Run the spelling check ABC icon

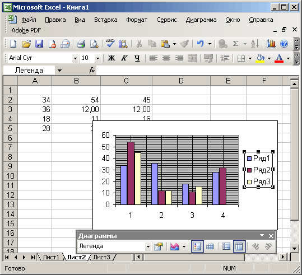click(x=110, y=44)
